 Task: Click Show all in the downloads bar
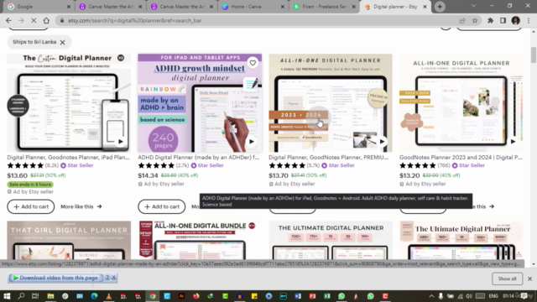[x=507, y=279]
